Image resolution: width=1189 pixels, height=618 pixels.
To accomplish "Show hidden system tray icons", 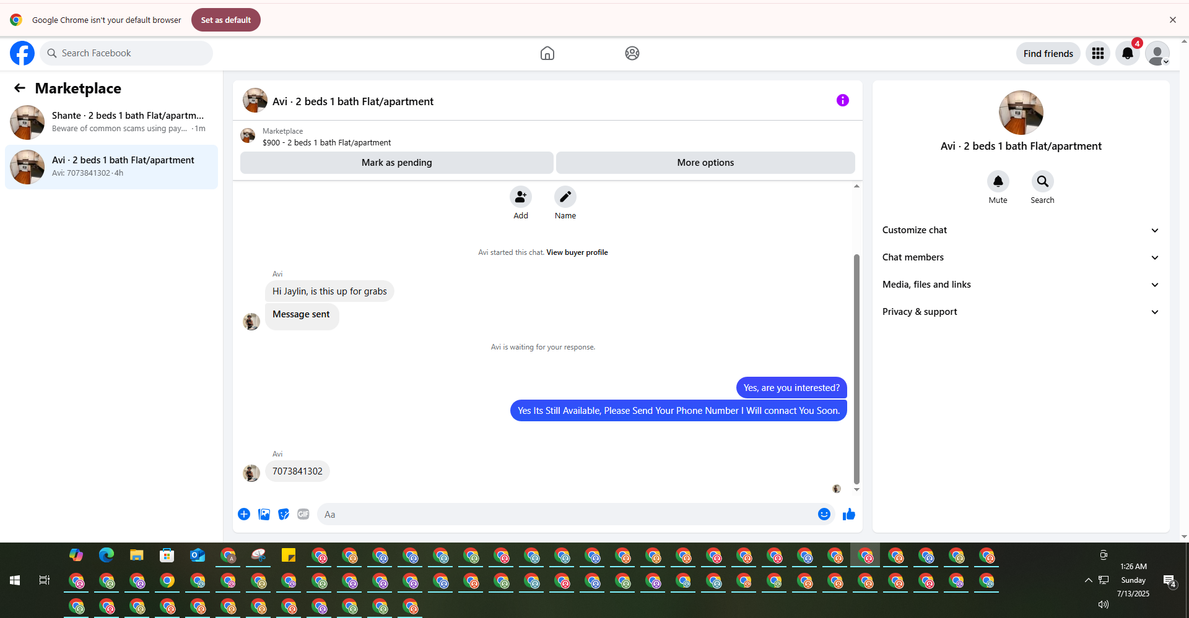I will (1089, 580).
